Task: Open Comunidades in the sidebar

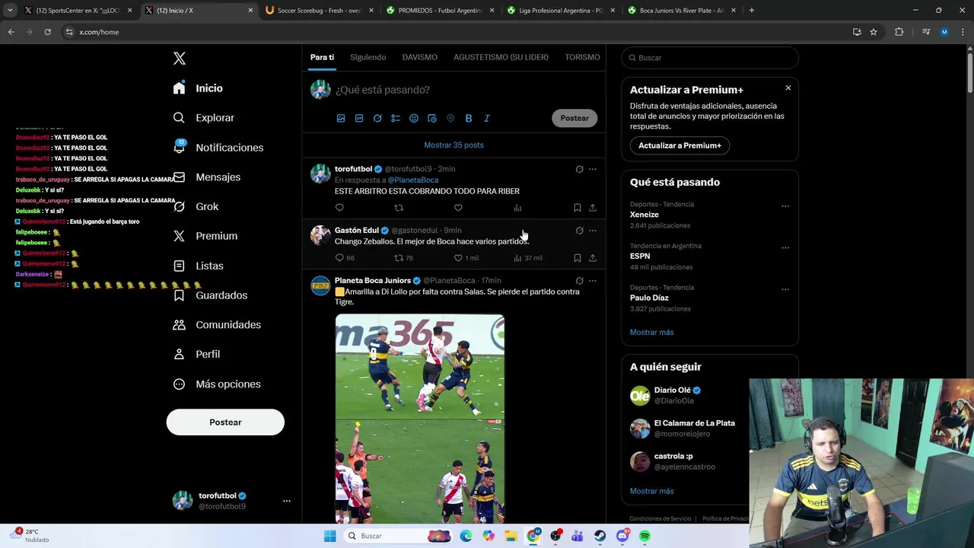Action: (x=217, y=324)
